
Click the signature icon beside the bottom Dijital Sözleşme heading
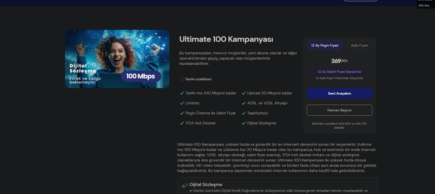[185, 185]
